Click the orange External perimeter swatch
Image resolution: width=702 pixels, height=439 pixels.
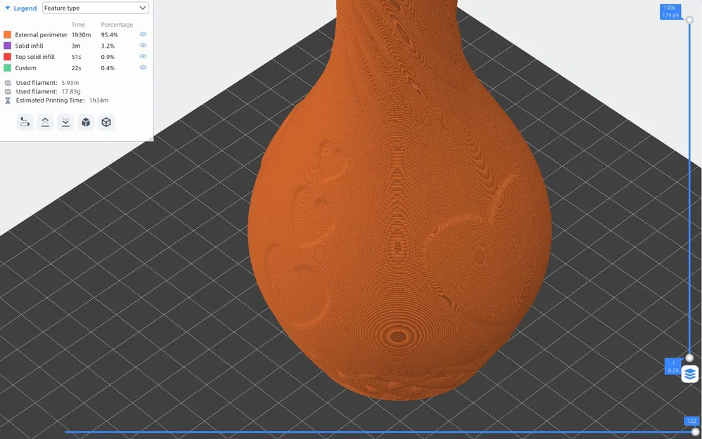[x=7, y=34]
